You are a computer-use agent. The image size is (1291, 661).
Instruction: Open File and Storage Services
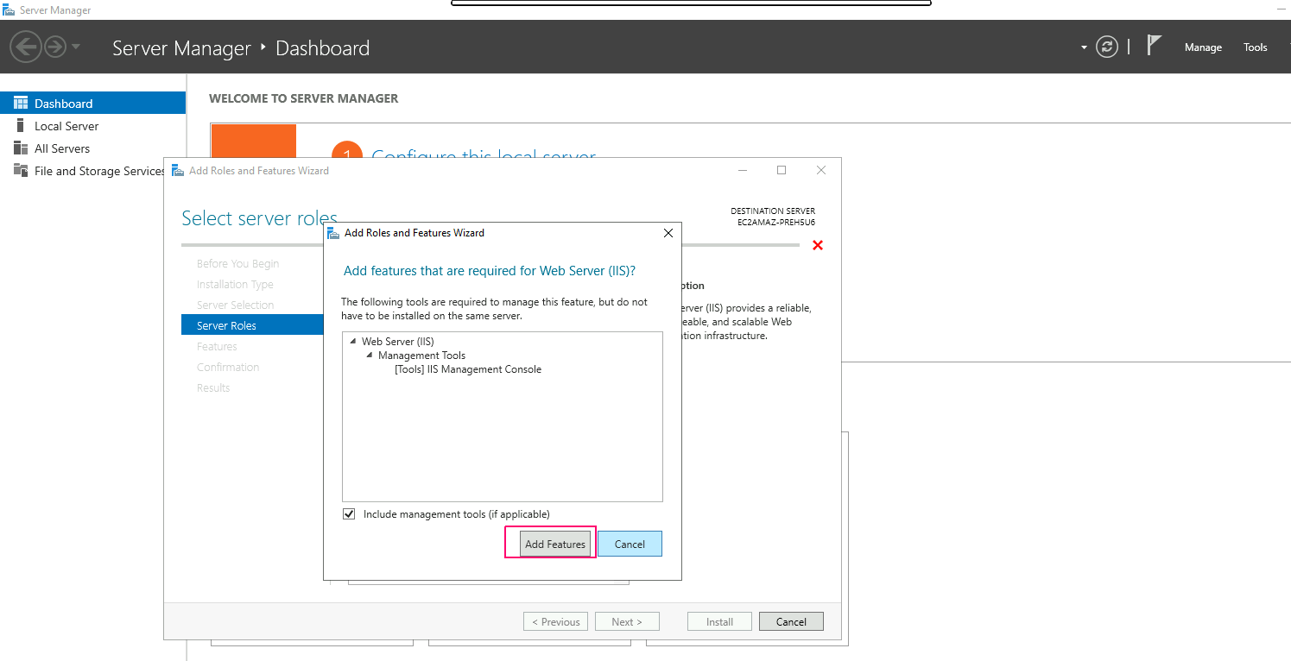pyautogui.click(x=99, y=171)
